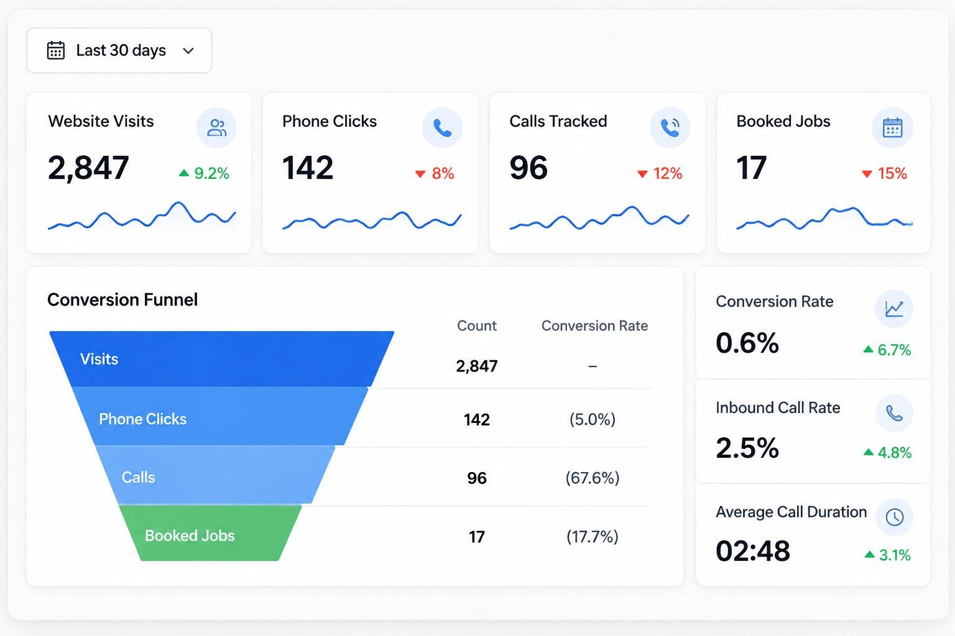
Task: Select the Visits funnel segment
Action: pyautogui.click(x=221, y=359)
